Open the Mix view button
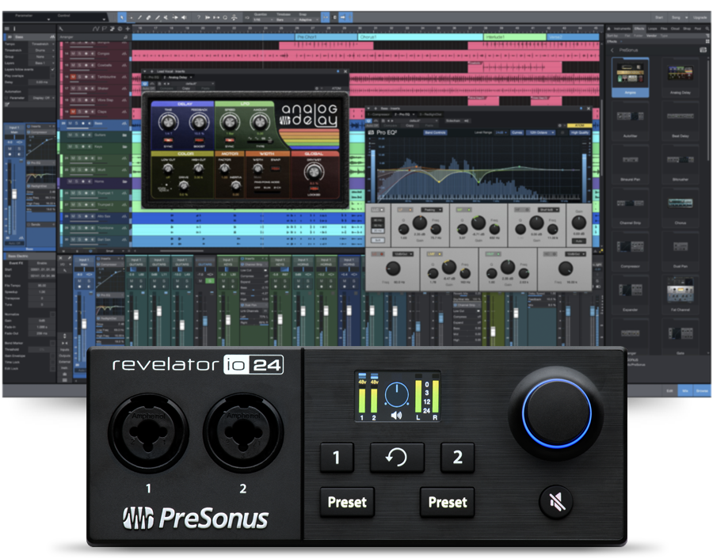 pos(684,390)
